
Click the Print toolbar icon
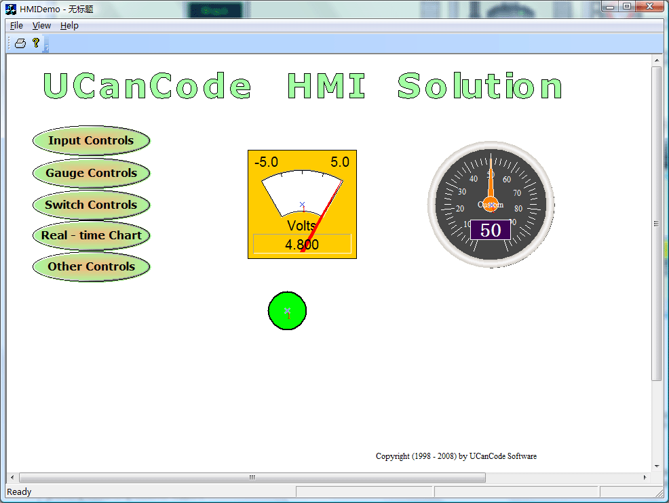(x=20, y=43)
